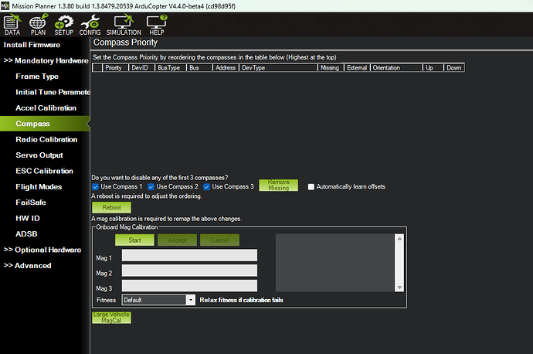Click the Compass Priority heading
The width and height of the screenshot is (533, 354).
tap(125, 43)
